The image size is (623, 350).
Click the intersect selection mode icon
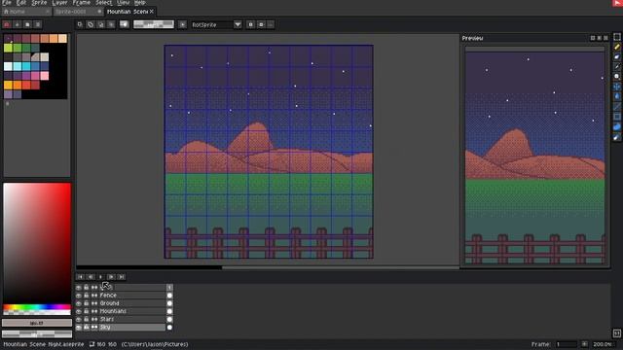tap(111, 24)
